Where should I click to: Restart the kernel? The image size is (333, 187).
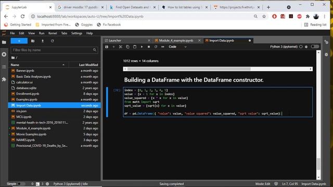pos(156,47)
